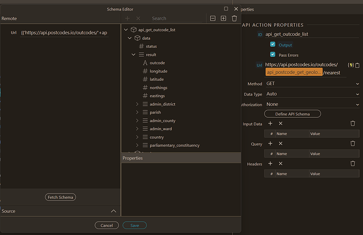Remove selected Headers row

click(x=280, y=164)
